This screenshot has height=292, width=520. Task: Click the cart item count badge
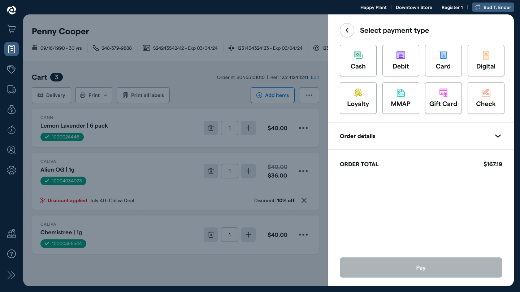tap(57, 77)
